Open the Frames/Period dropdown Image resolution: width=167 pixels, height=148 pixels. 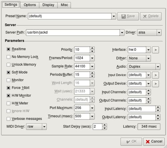pos(92,58)
